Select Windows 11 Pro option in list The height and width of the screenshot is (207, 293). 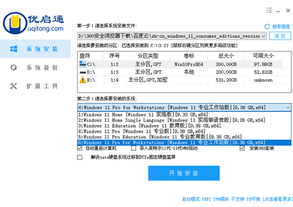pos(142,131)
